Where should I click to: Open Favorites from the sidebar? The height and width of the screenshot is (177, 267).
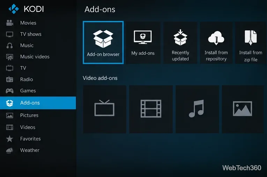click(x=30, y=139)
